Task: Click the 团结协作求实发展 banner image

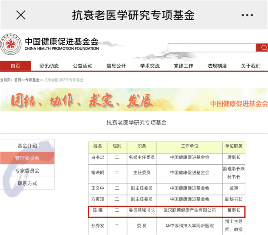Action: click(x=134, y=100)
